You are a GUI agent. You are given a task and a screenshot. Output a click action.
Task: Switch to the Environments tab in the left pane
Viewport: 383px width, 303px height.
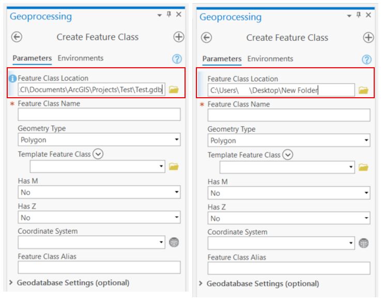[80, 58]
